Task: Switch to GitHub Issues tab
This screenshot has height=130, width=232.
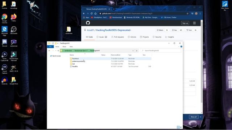Action: click(x=102, y=37)
